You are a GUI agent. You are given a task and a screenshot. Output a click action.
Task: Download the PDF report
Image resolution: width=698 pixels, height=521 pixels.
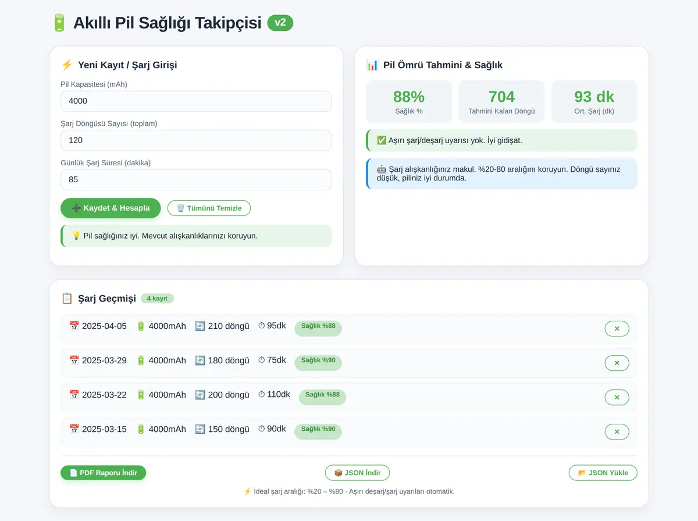pos(103,473)
